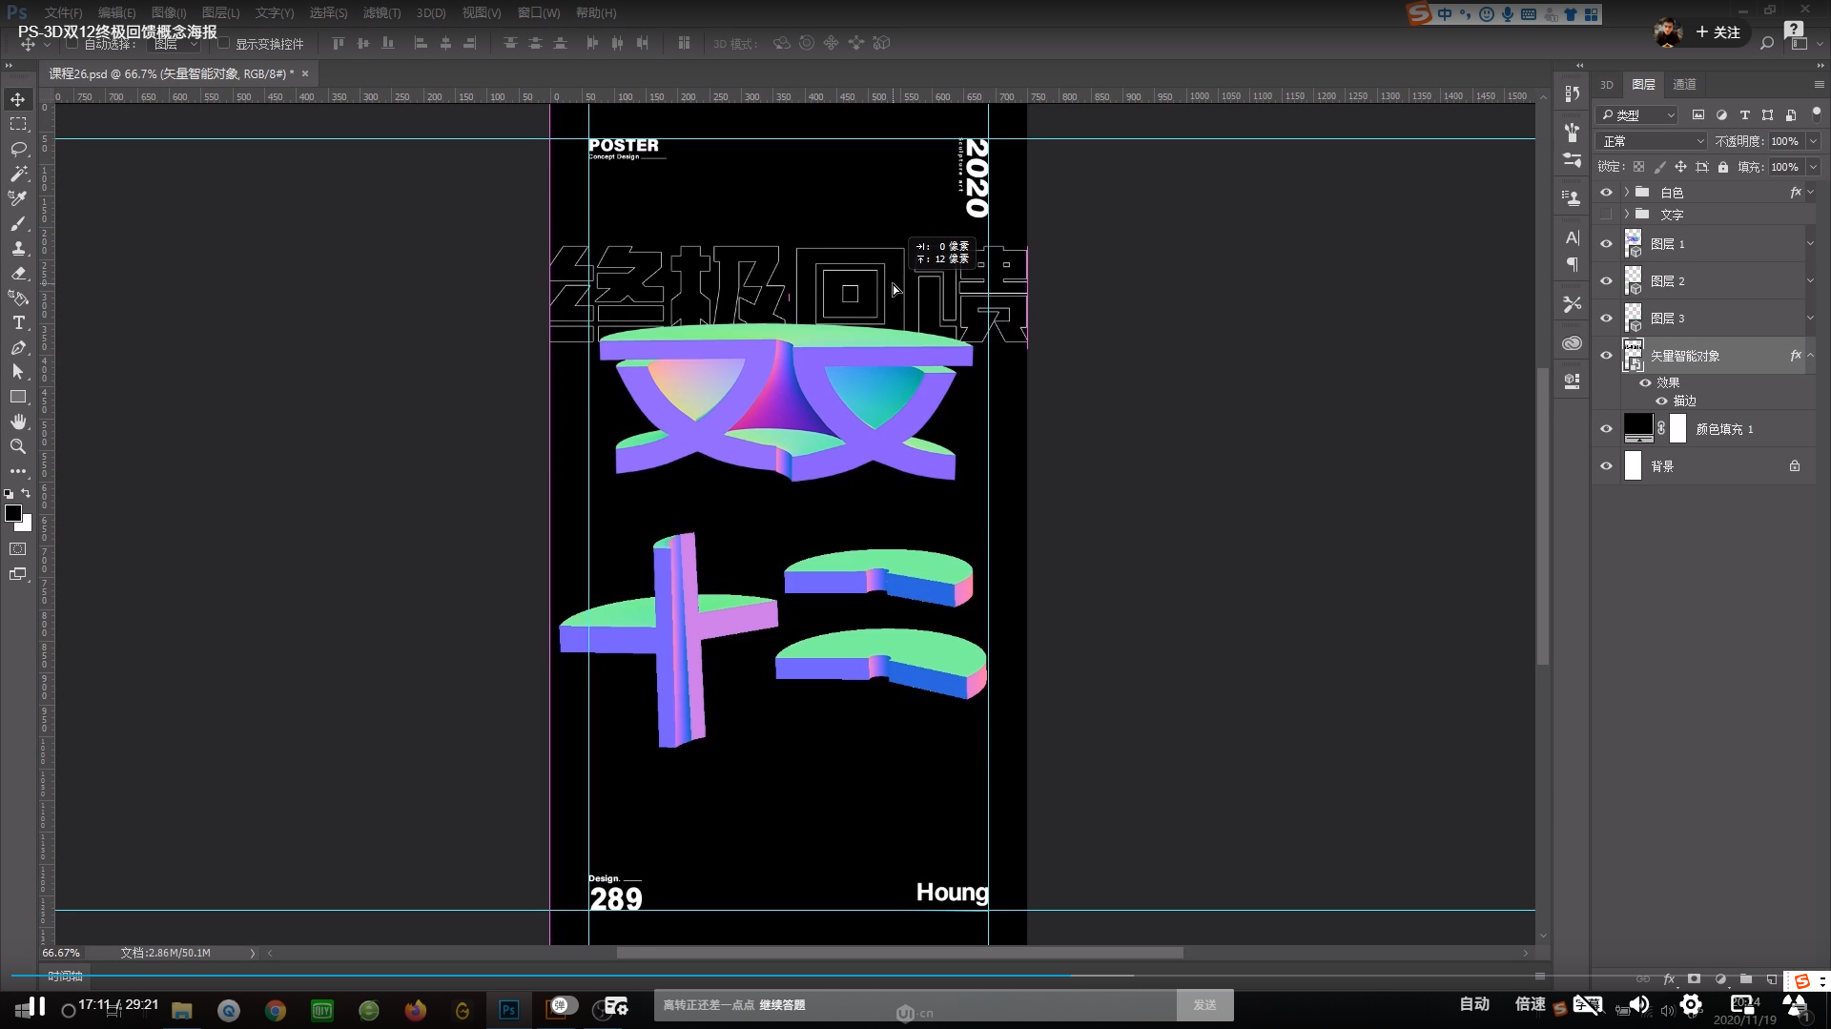This screenshot has width=1831, height=1029.
Task: Show the 文字 group layer
Action: point(1606,215)
